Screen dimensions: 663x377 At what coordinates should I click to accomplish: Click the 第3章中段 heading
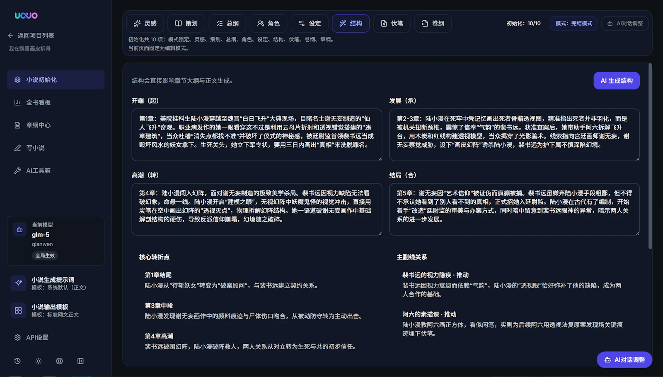click(x=159, y=306)
